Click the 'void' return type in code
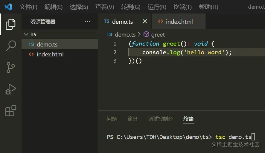 coord(201,44)
